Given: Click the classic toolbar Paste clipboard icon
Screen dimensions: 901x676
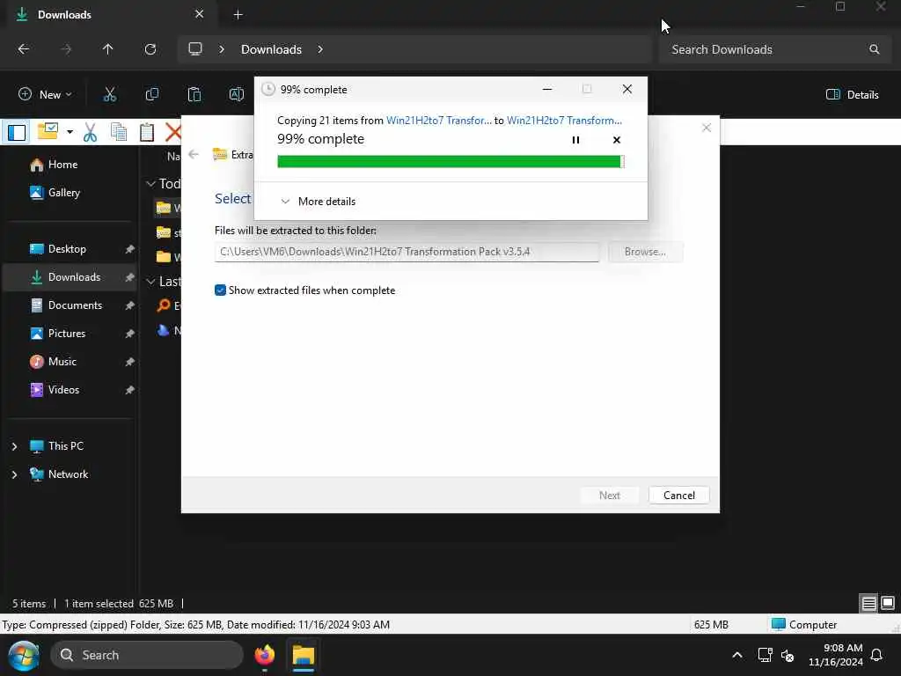Looking at the screenshot, I should click(147, 132).
